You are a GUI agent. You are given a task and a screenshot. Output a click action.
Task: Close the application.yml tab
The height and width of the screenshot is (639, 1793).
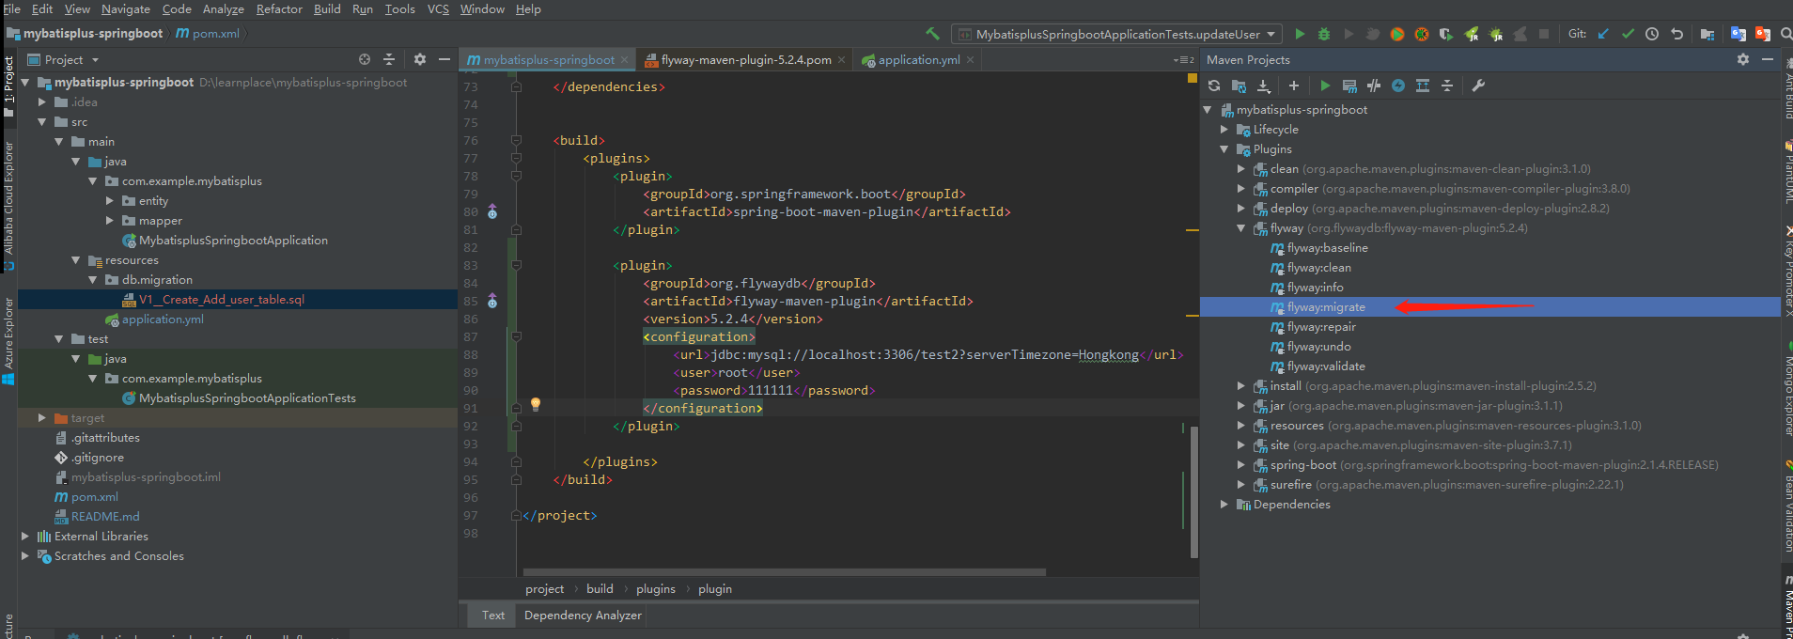pos(971,59)
